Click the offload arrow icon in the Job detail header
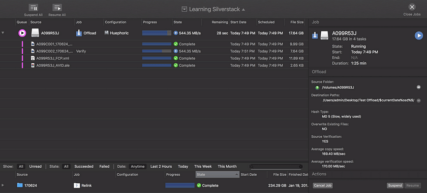The width and height of the screenshot is (427, 193). tap(315, 35)
